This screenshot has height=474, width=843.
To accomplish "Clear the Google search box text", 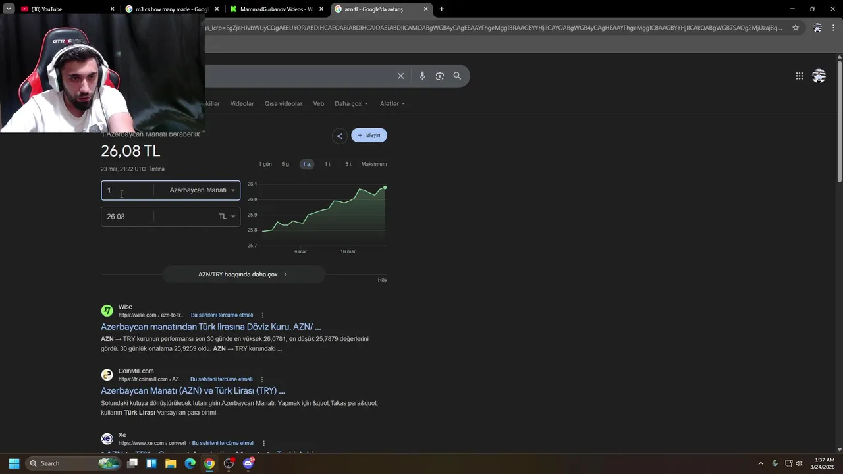I will (400, 76).
